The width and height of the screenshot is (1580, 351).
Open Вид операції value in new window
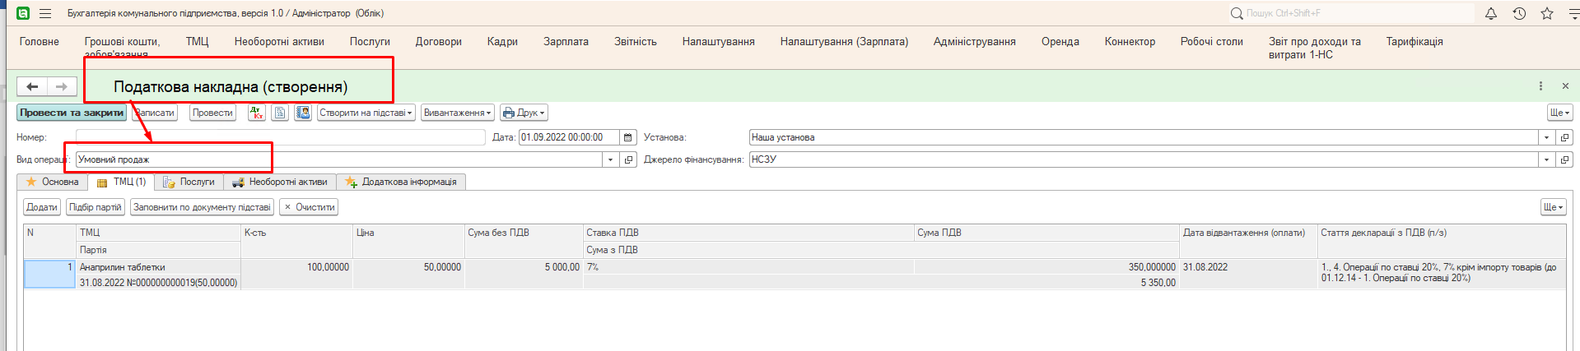coord(629,159)
